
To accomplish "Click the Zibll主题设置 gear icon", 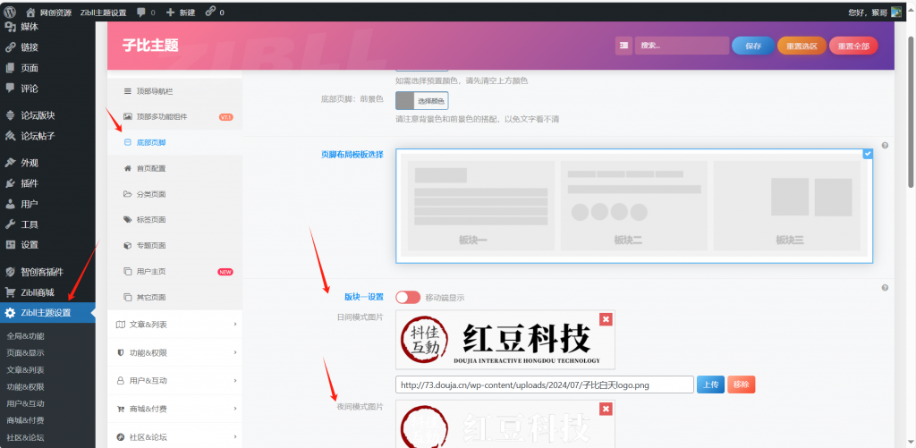I will click(x=10, y=312).
